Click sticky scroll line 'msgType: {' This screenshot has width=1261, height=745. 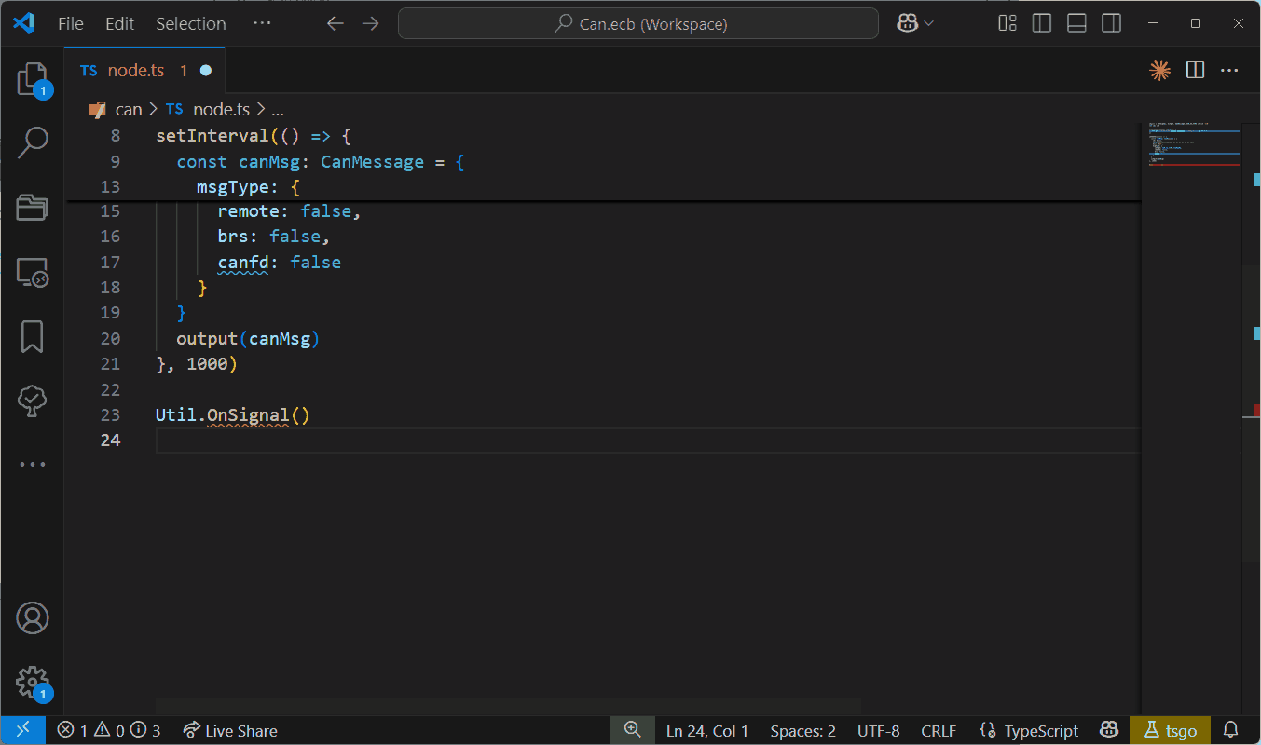coord(248,186)
